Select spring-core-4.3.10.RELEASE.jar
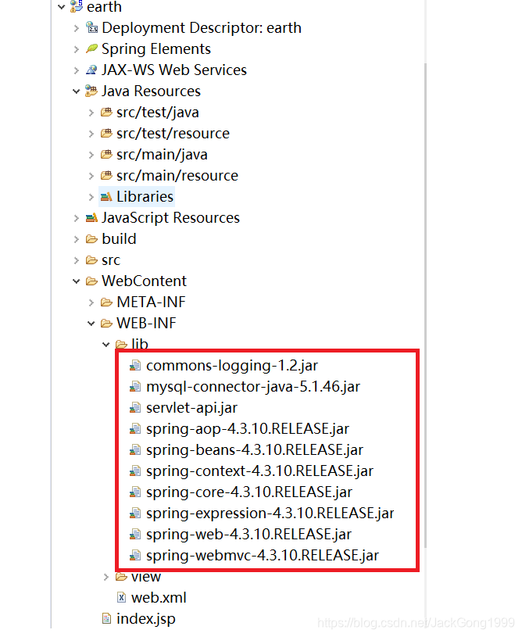The height and width of the screenshot is (637, 522). 249,492
